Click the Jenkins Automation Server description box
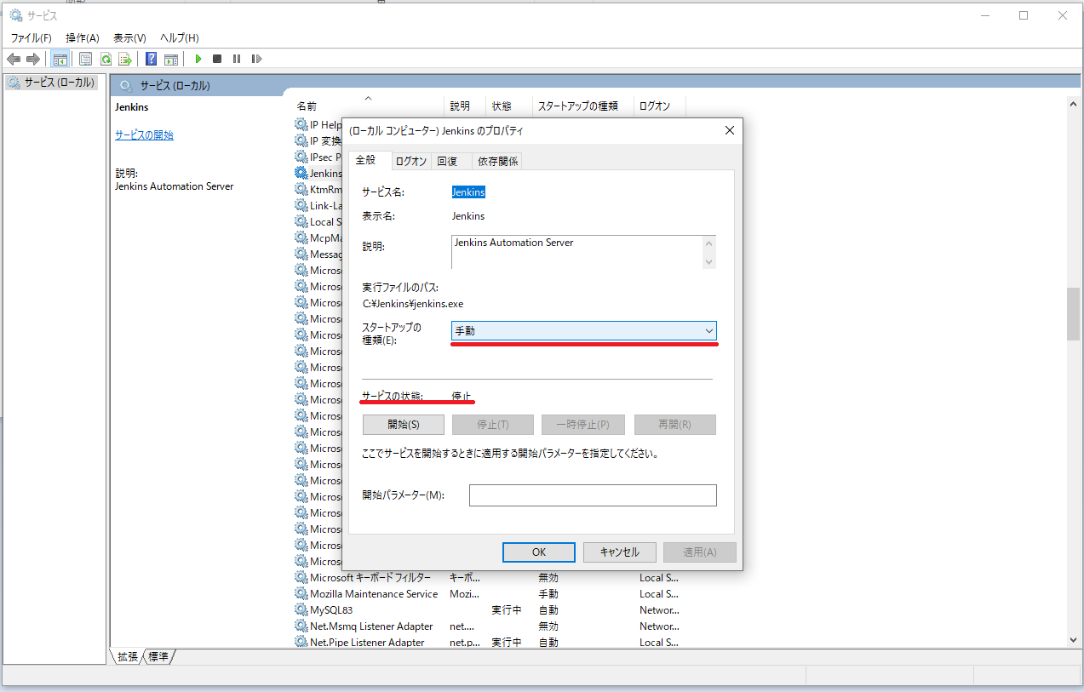 click(577, 252)
